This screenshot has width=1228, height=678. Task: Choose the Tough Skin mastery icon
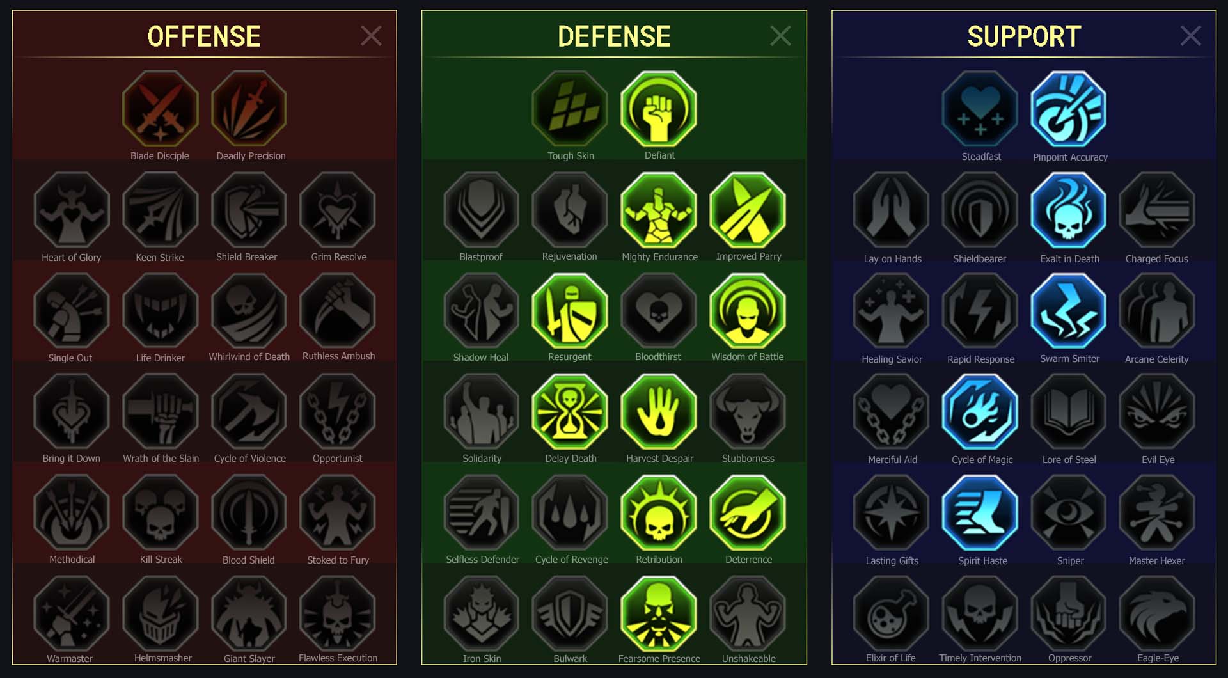point(570,109)
